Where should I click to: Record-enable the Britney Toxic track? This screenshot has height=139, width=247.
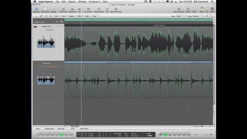tap(57, 26)
